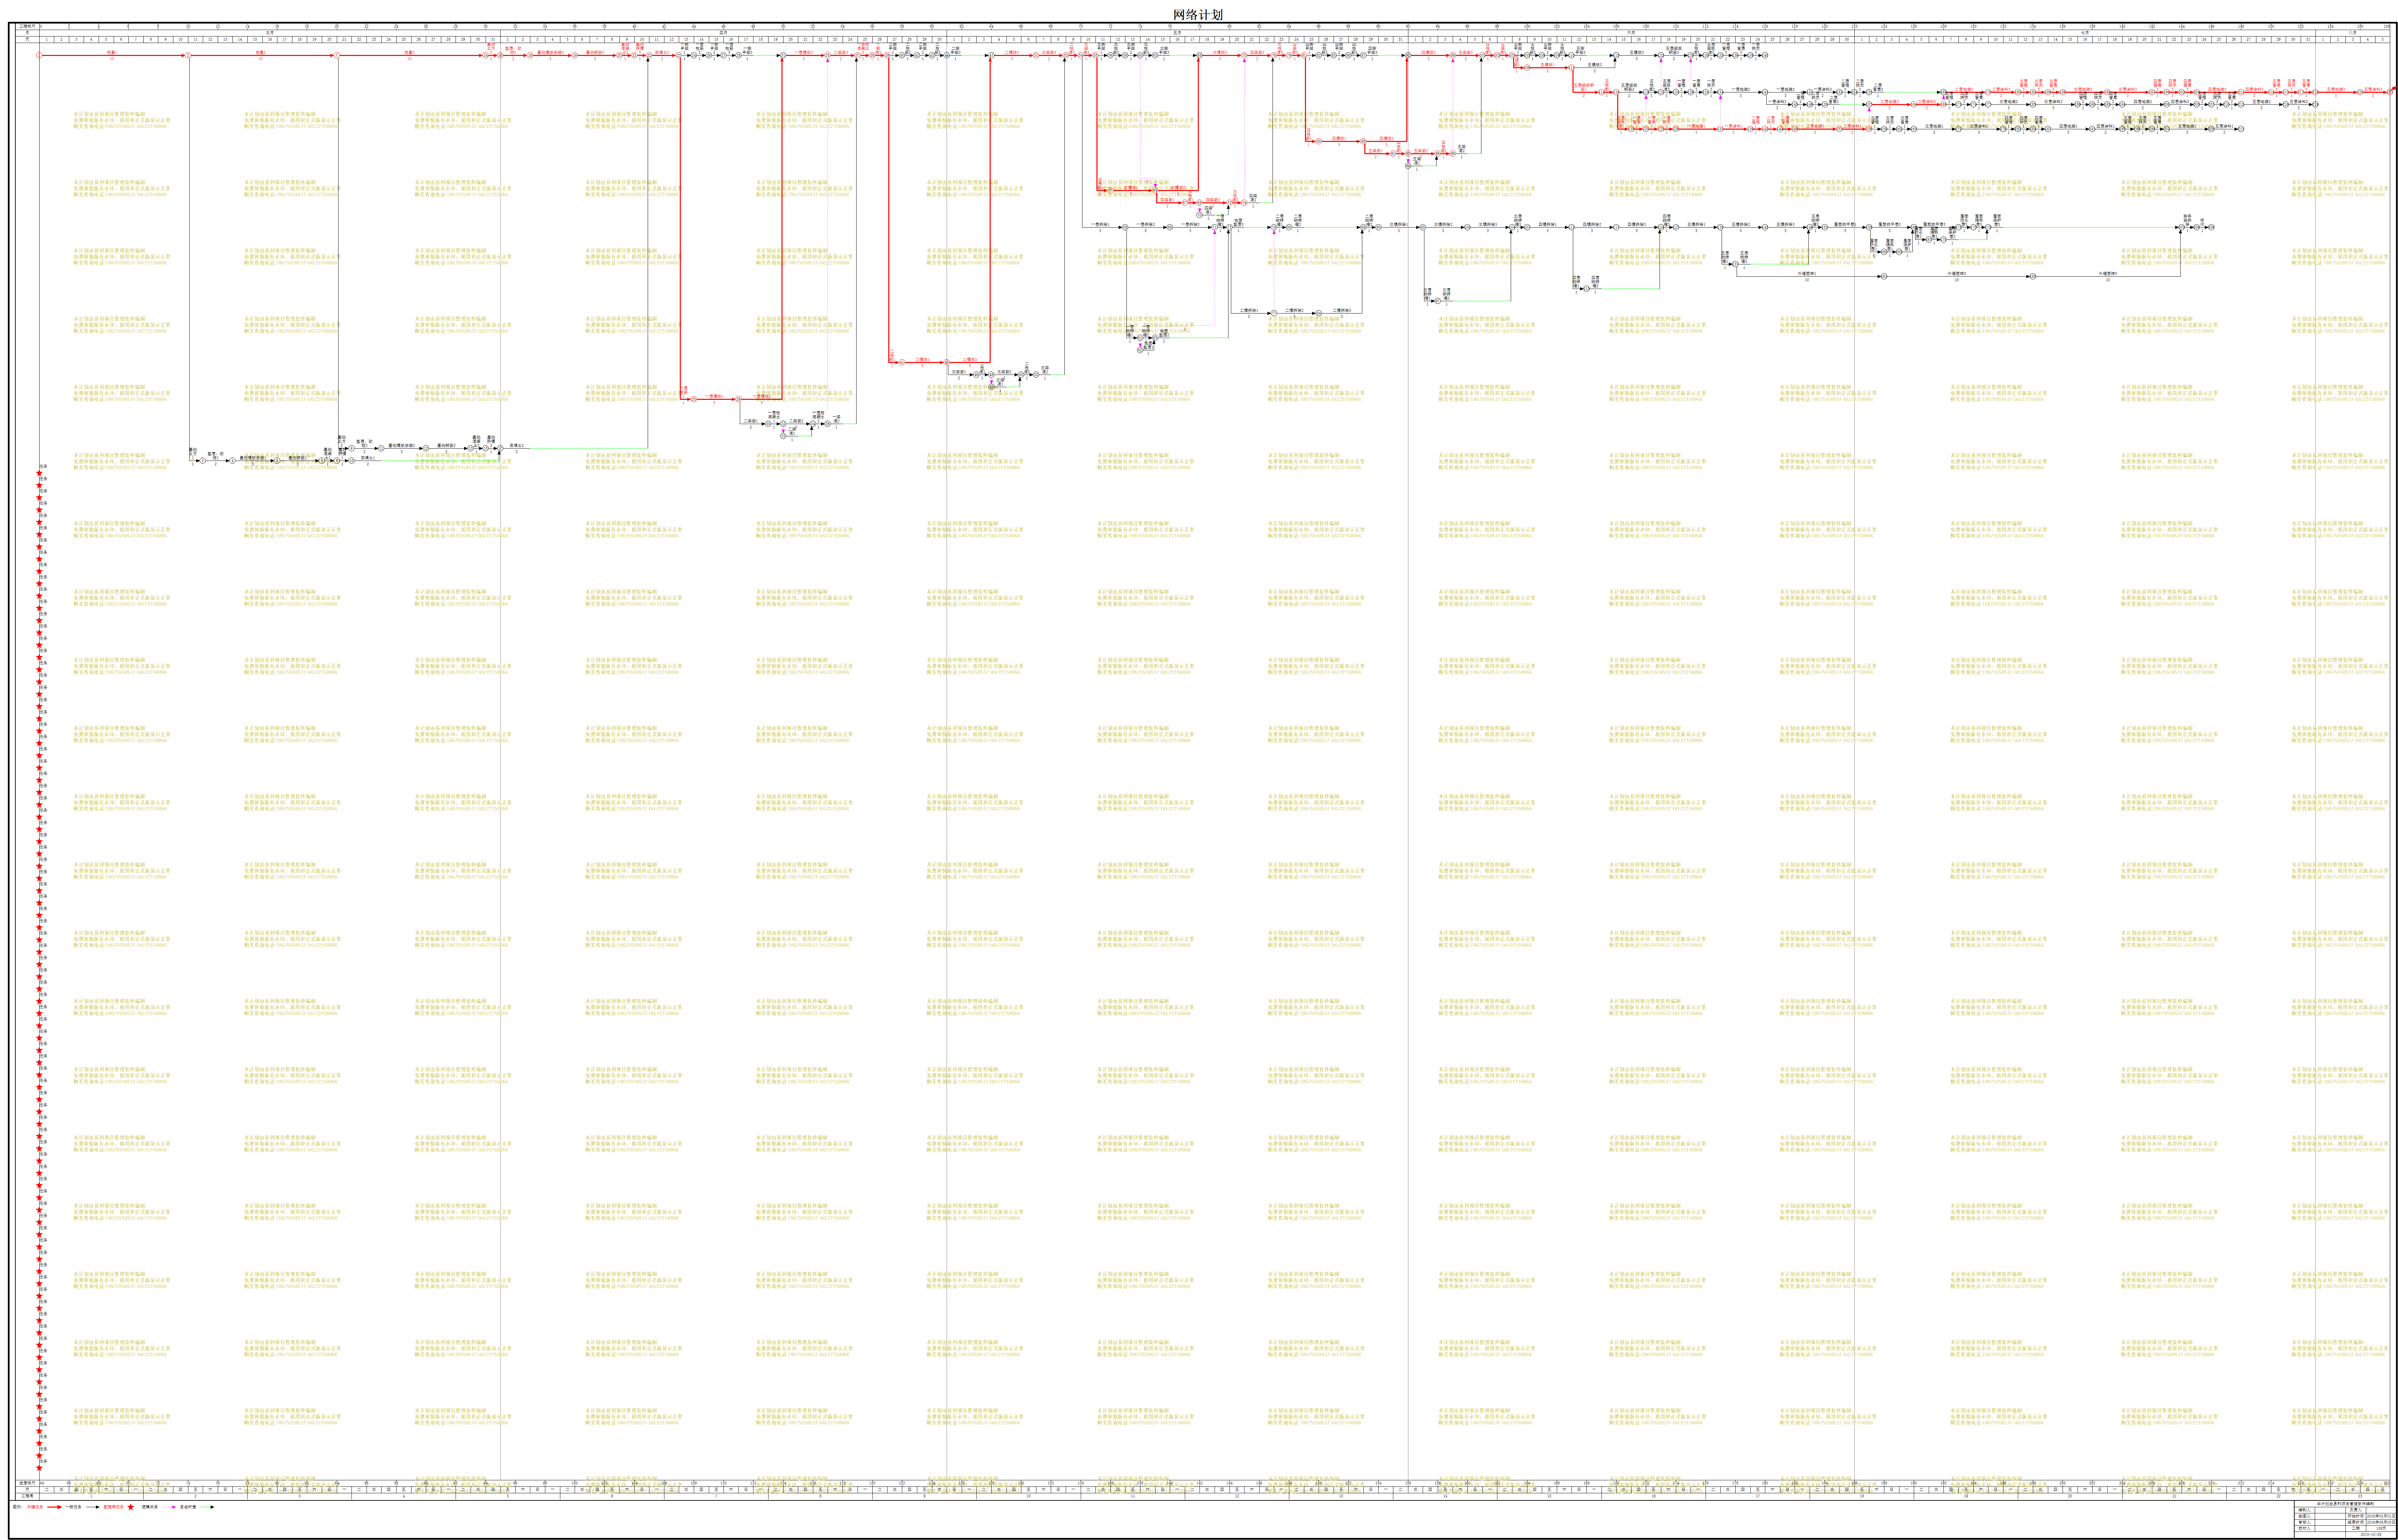Viewport: 2398px width, 1540px height.
Task: Click the 逻辑关系 legend label
Action: pos(150,1507)
